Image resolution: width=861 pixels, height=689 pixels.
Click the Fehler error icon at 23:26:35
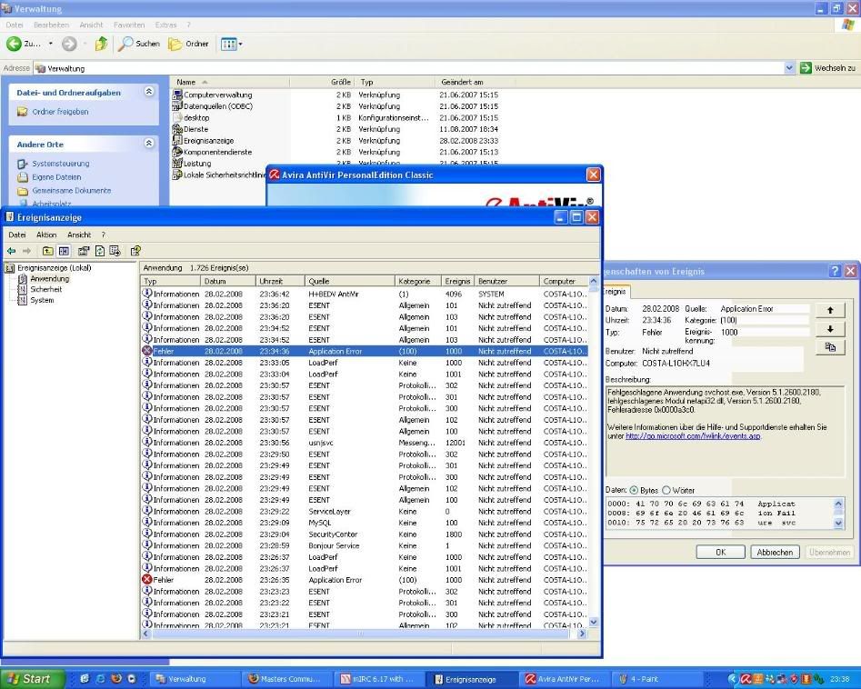(147, 579)
